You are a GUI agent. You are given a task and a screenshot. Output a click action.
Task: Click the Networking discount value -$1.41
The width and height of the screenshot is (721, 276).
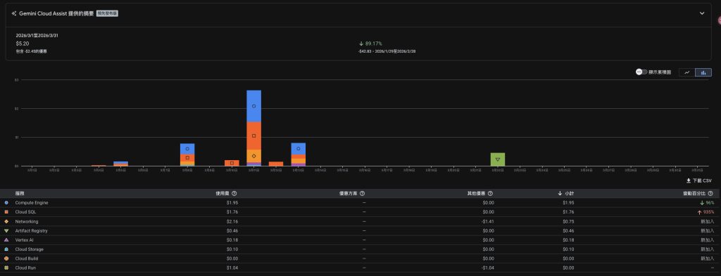pos(488,221)
